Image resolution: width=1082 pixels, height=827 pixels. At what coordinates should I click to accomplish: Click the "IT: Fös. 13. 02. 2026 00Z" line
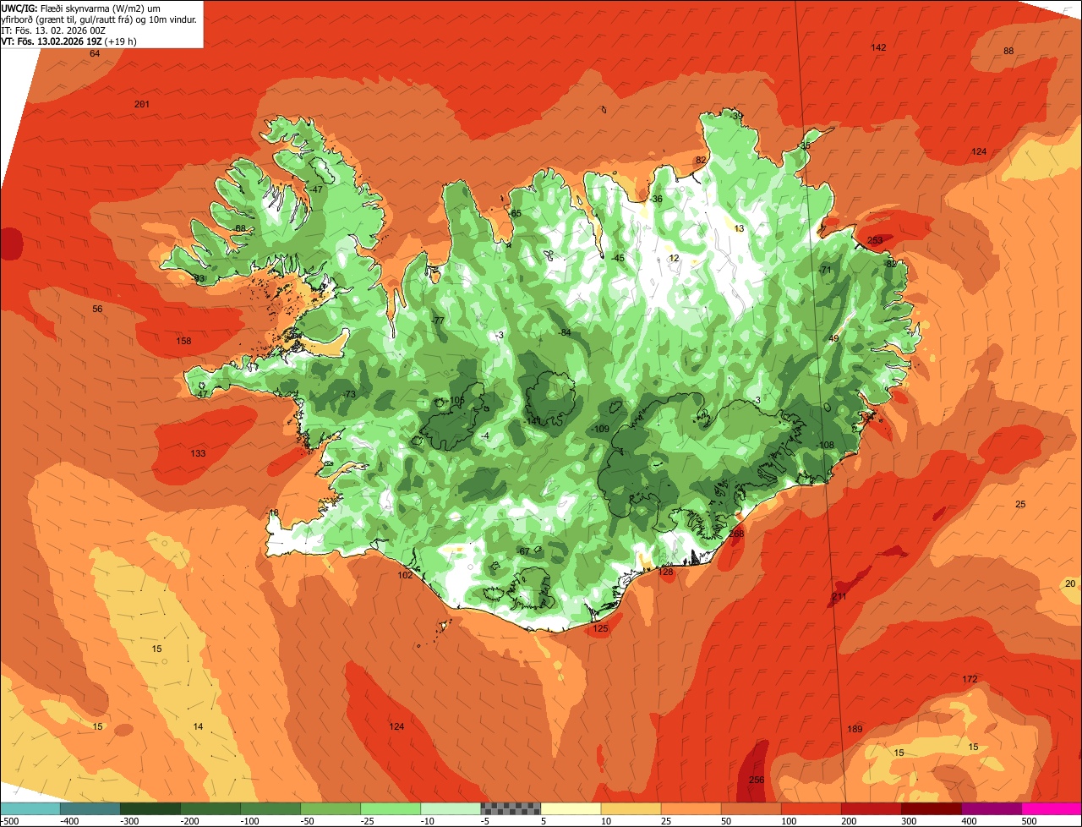tap(53, 30)
